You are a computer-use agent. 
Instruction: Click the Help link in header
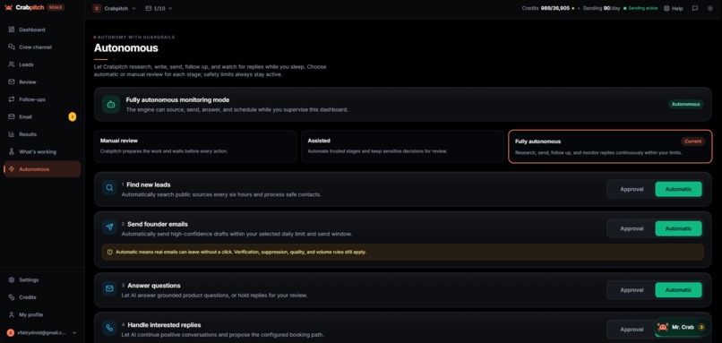tap(674, 8)
